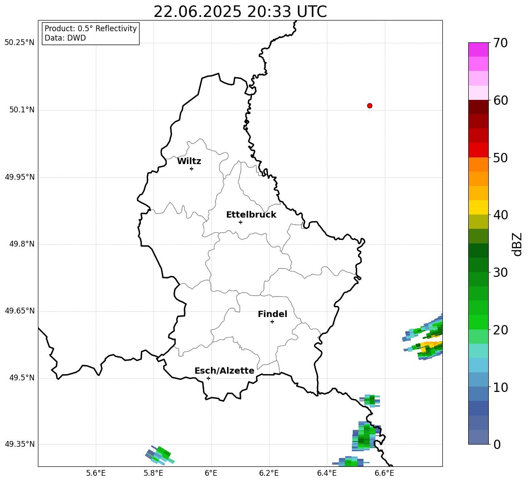Click the 6.6°E longitude label
This screenshot has width=528, height=482.
click(x=384, y=474)
